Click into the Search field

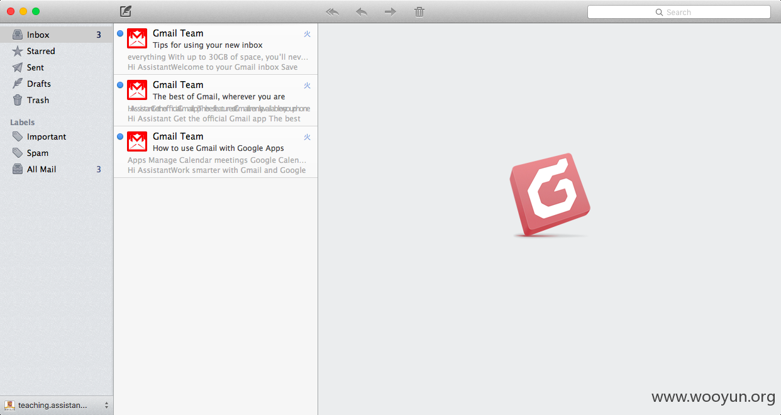tap(679, 12)
